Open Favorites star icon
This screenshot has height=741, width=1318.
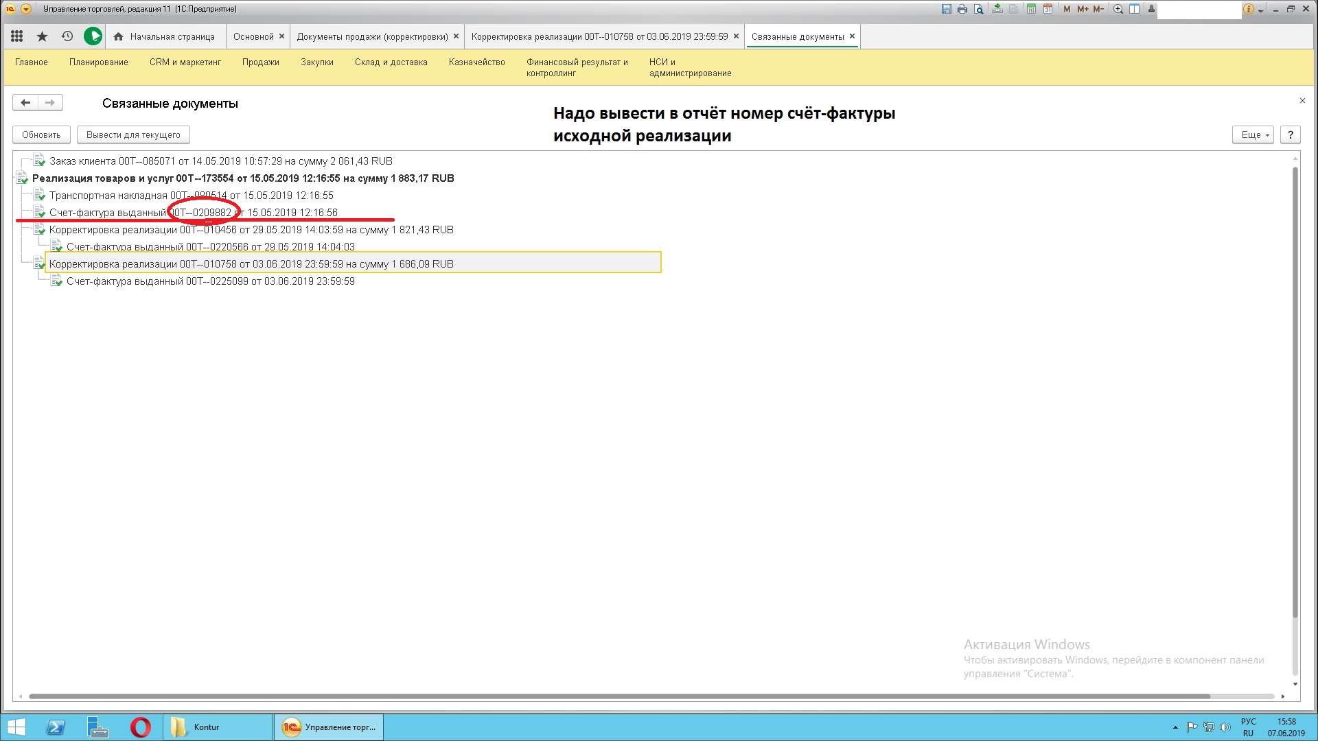coord(42,36)
